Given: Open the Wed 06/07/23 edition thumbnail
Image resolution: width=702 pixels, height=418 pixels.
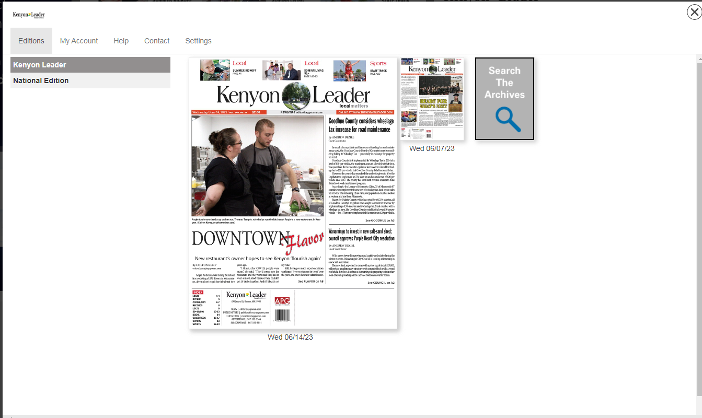Looking at the screenshot, I should tap(432, 99).
